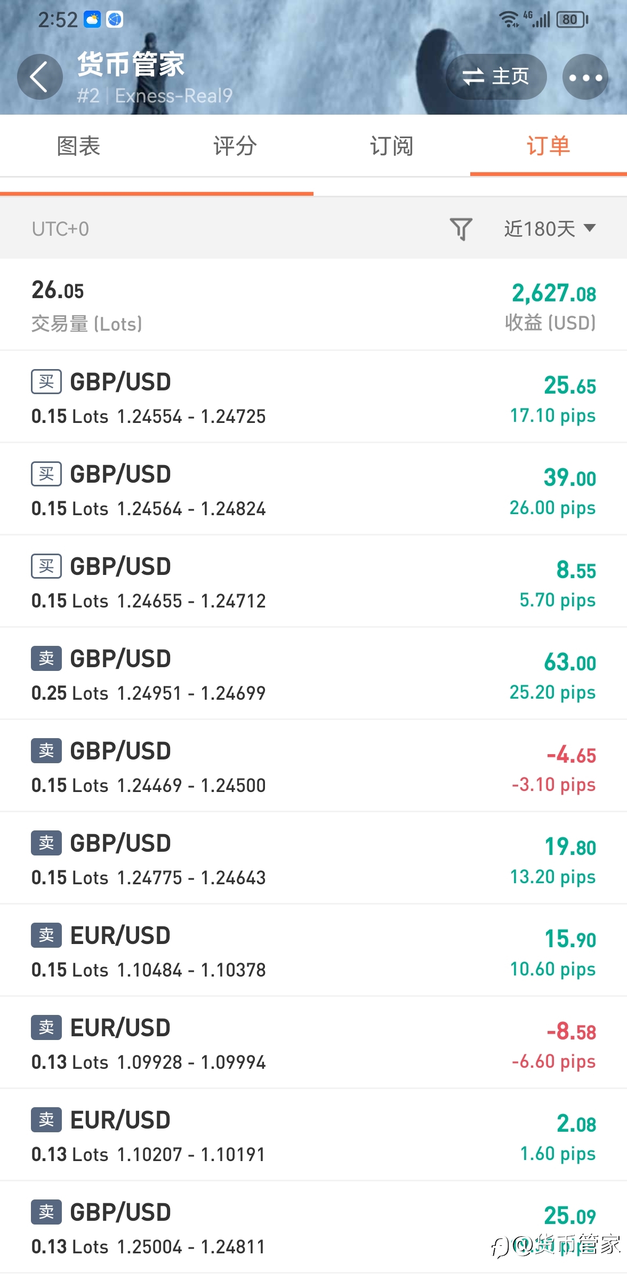Switch to the 订阅 tab
The height and width of the screenshot is (1280, 627).
(x=392, y=146)
